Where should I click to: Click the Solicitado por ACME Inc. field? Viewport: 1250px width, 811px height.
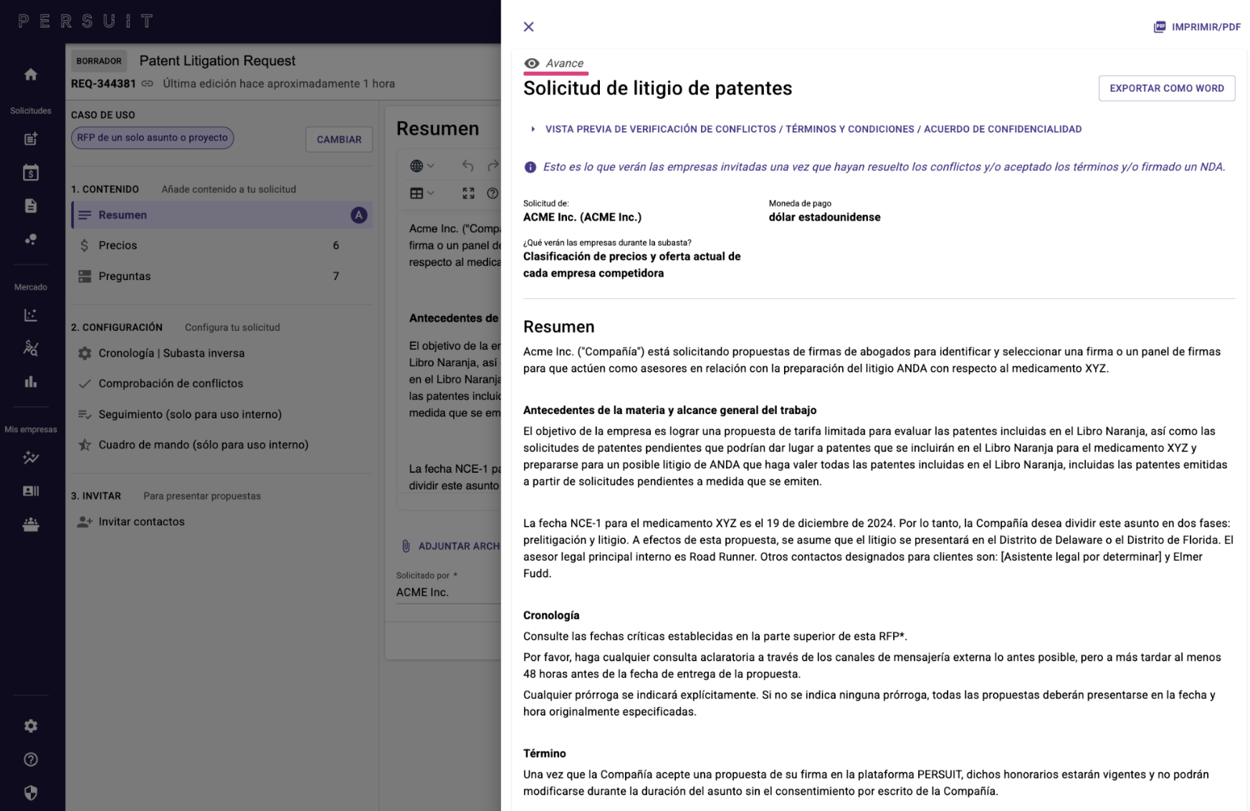tap(449, 592)
